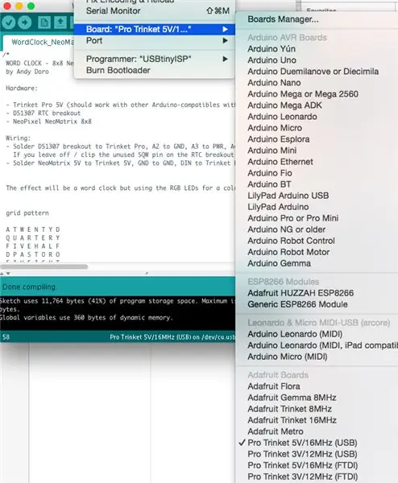Screen dimensions: 398x483
Task: Click the 'grid pattern' comment line
Action: coord(27,213)
